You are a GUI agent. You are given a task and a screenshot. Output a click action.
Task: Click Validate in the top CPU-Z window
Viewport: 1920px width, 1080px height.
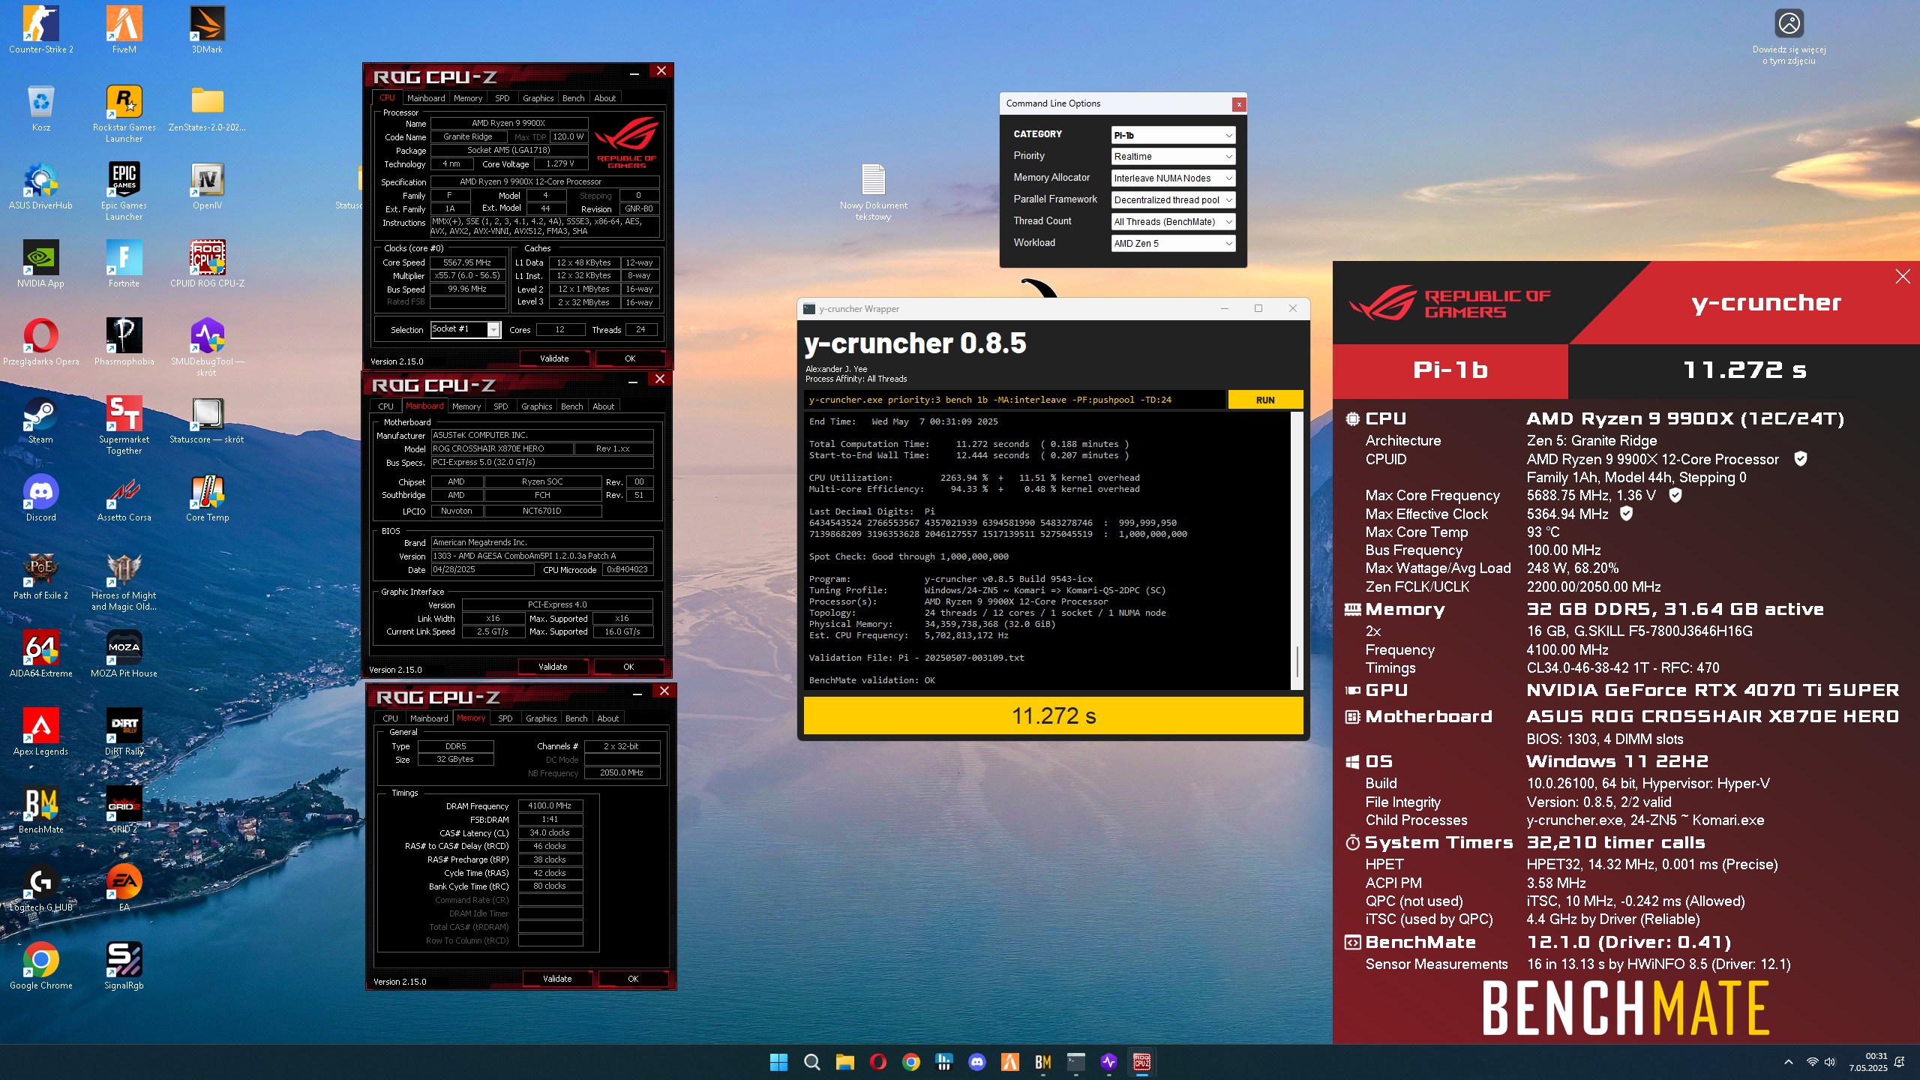[554, 358]
